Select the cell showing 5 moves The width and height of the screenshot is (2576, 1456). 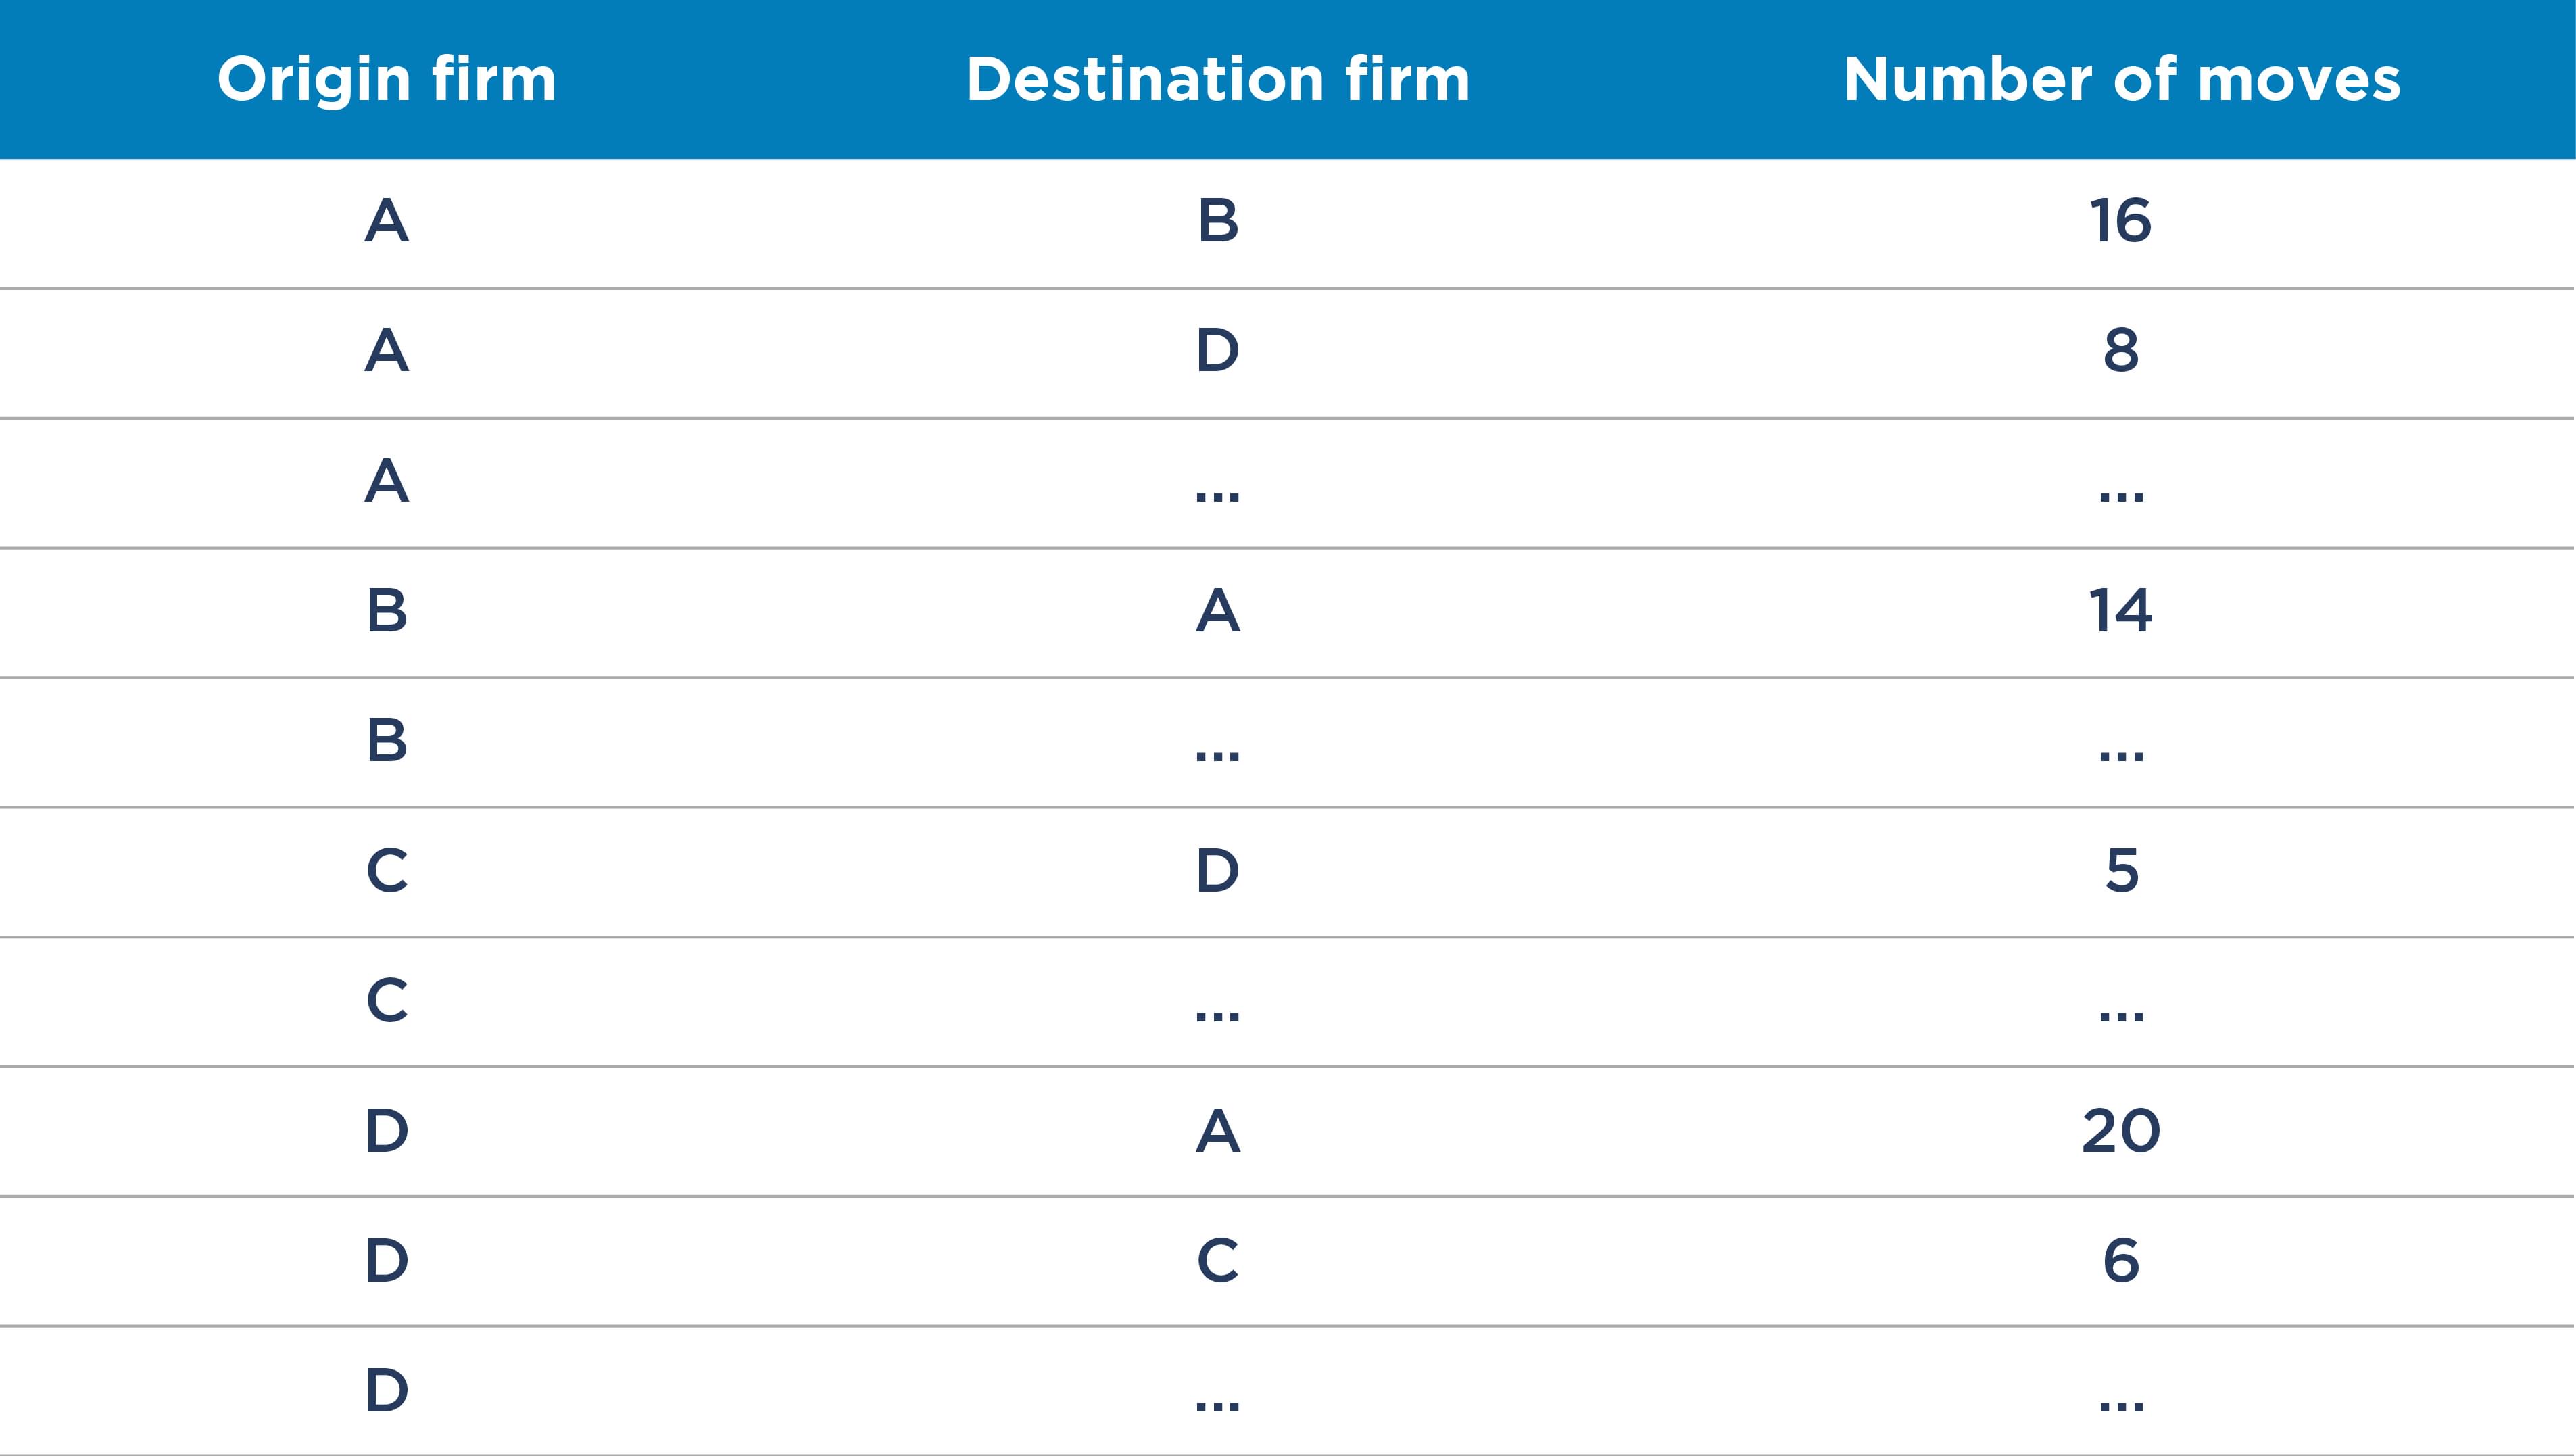tap(2120, 871)
